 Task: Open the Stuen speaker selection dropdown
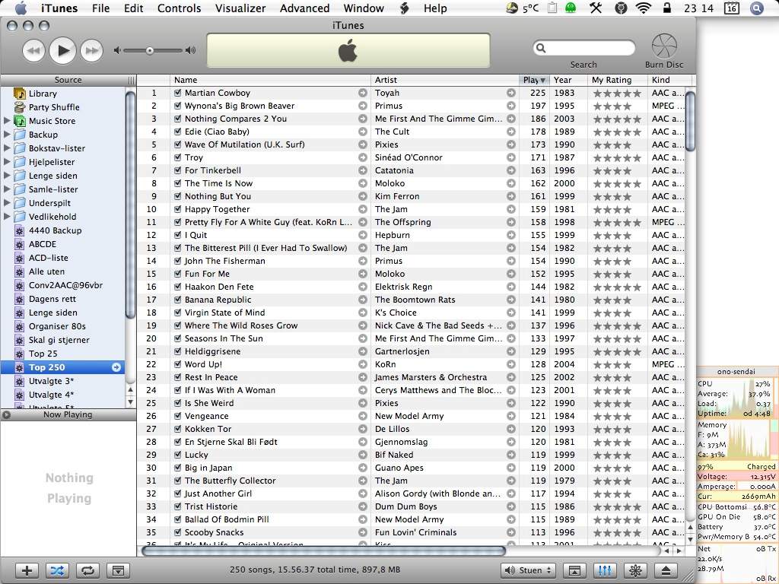[528, 570]
